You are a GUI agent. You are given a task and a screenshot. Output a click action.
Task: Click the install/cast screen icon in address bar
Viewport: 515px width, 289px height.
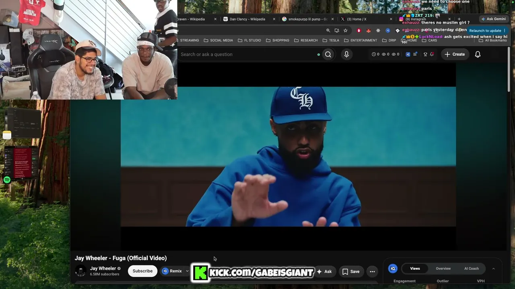(x=337, y=31)
